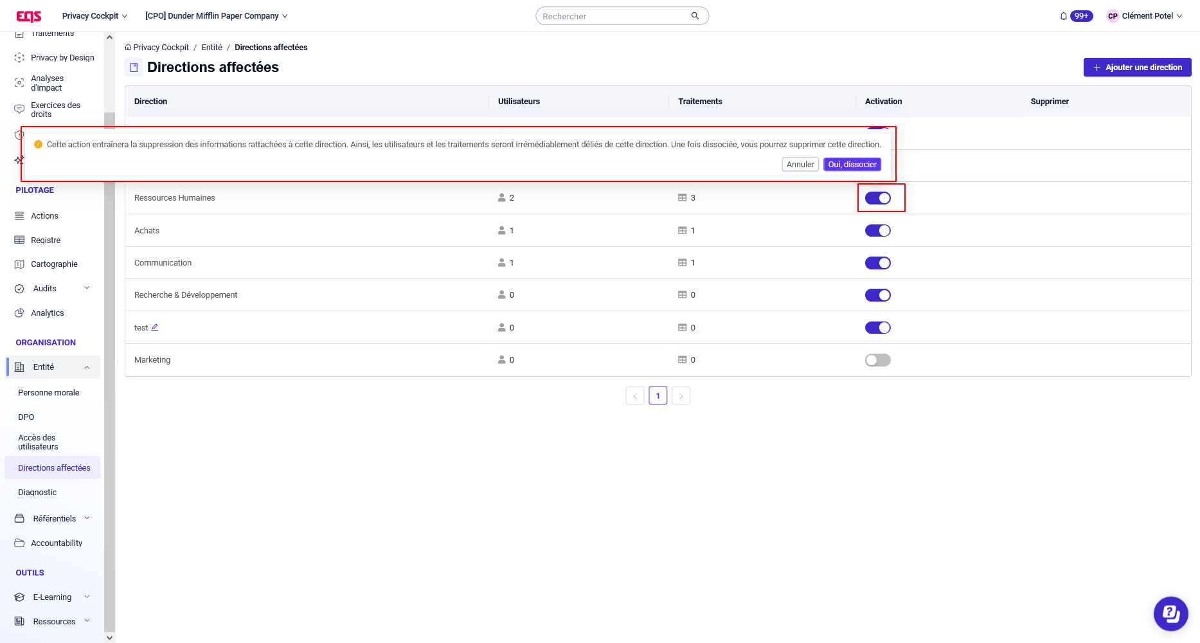Go to page 1 in pagination

click(658, 395)
